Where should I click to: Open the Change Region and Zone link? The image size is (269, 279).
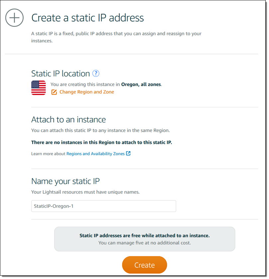click(86, 92)
